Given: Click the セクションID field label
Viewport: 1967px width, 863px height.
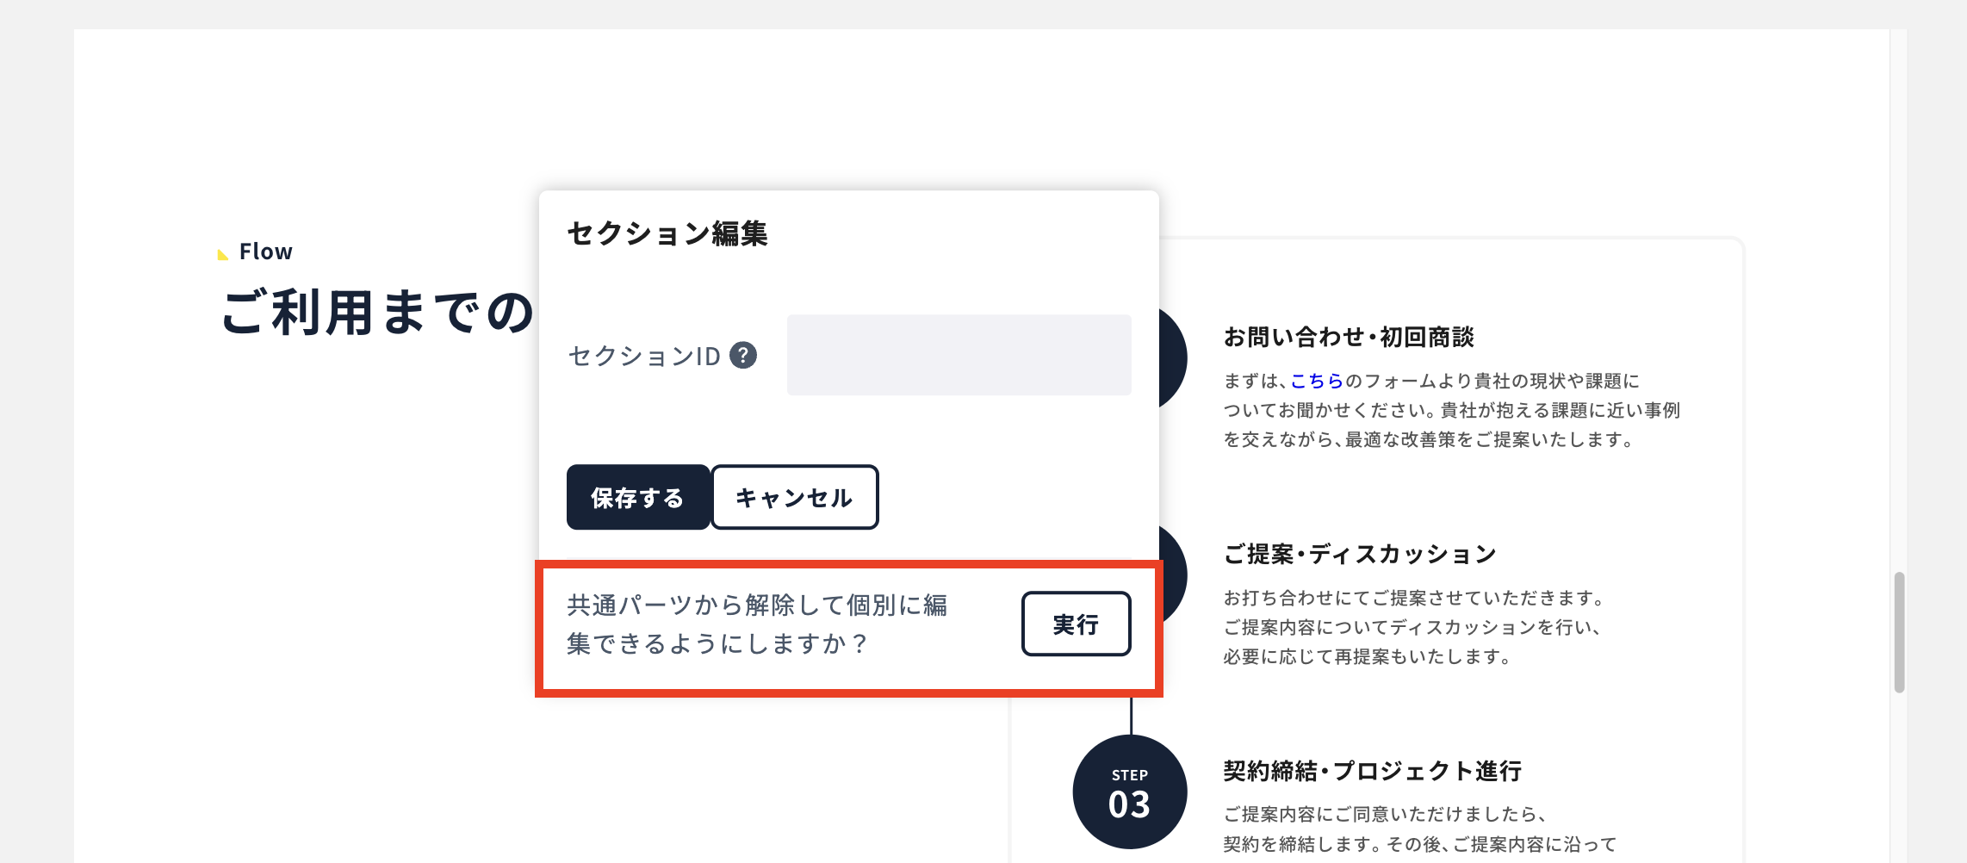Looking at the screenshot, I should click(644, 356).
